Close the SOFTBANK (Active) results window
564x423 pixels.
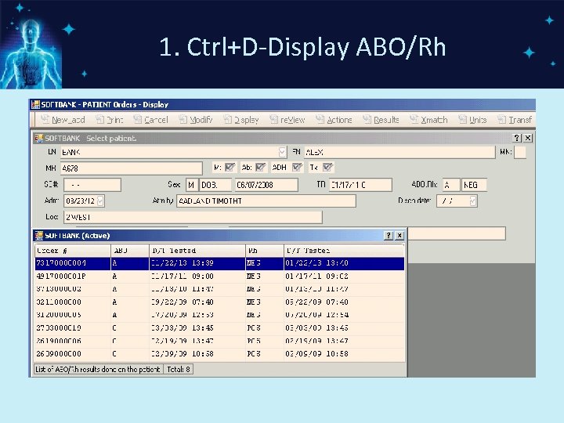point(399,236)
